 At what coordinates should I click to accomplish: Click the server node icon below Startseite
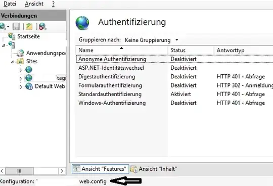click(x=12, y=44)
